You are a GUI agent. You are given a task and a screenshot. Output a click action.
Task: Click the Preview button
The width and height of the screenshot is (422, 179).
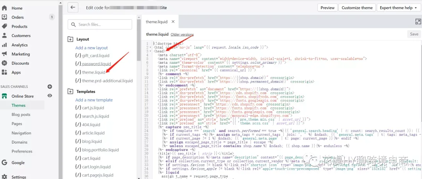[327, 8]
